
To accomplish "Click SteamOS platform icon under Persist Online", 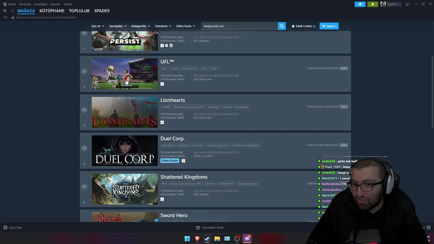I will pyautogui.click(x=171, y=45).
